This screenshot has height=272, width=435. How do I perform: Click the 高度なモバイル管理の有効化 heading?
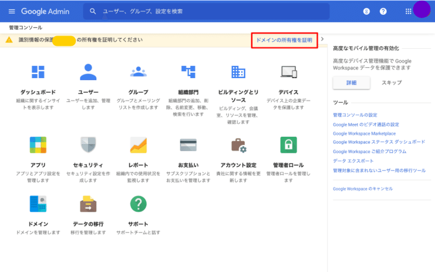click(x=366, y=48)
